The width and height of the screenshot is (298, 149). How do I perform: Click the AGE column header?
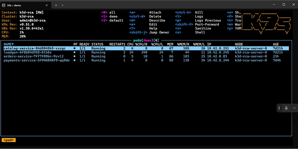(276, 44)
